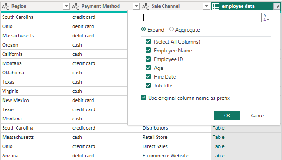Click the Retail Store cell
This screenshot has height=160, width=282.
[176, 137]
